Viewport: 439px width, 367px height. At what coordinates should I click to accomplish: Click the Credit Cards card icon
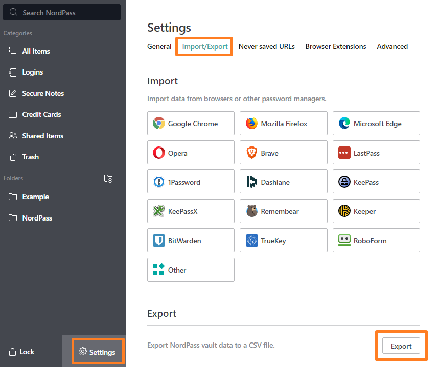pos(13,115)
